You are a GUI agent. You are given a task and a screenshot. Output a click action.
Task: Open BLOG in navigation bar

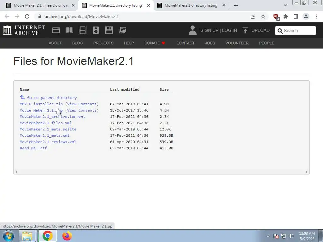click(78, 43)
